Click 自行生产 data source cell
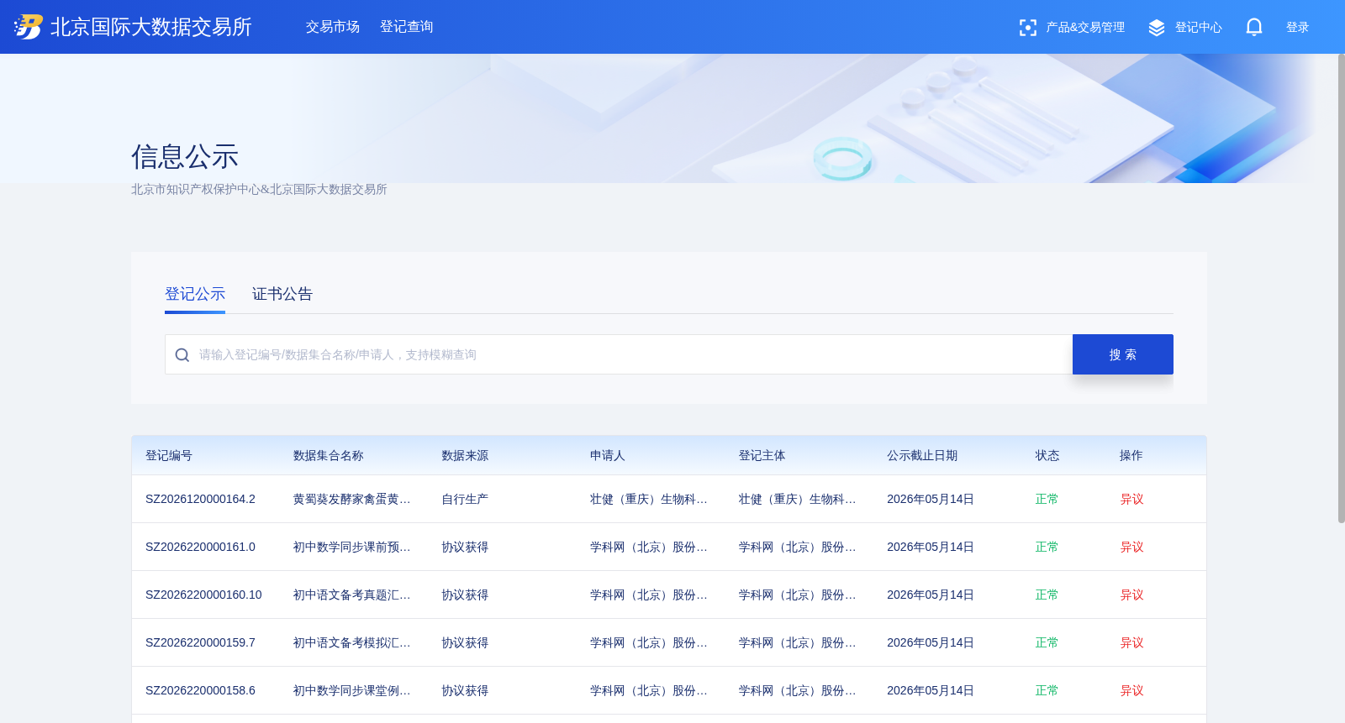 pos(465,499)
